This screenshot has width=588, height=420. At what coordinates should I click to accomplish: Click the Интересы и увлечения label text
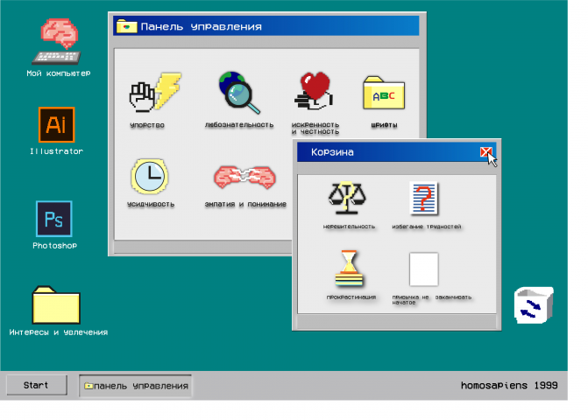pyautogui.click(x=59, y=332)
